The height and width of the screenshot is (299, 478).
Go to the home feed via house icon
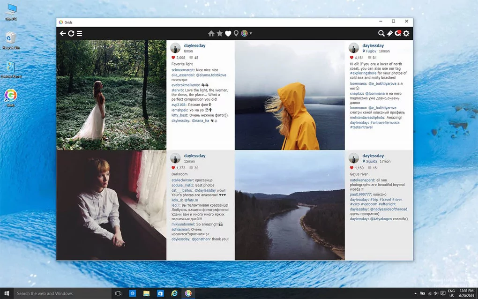pos(211,33)
